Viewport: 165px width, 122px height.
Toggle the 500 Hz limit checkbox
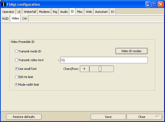17,77
